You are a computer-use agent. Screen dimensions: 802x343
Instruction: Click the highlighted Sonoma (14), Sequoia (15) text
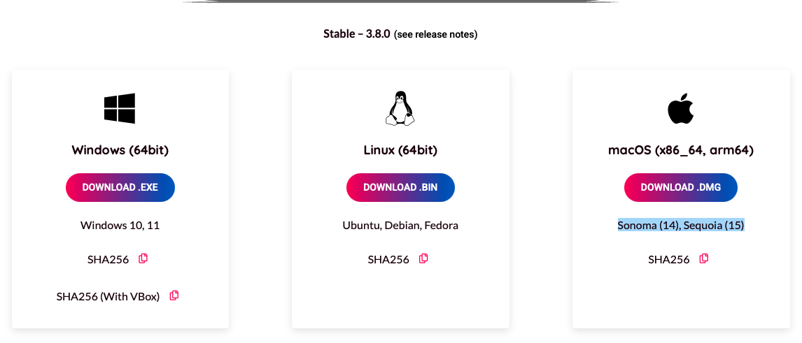pyautogui.click(x=680, y=225)
